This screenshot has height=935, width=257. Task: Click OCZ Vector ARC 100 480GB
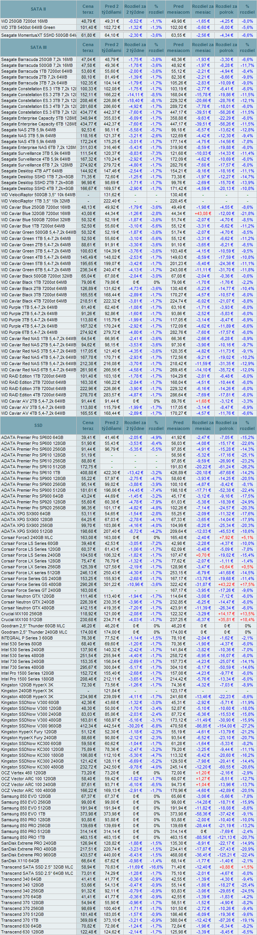click(29, 790)
